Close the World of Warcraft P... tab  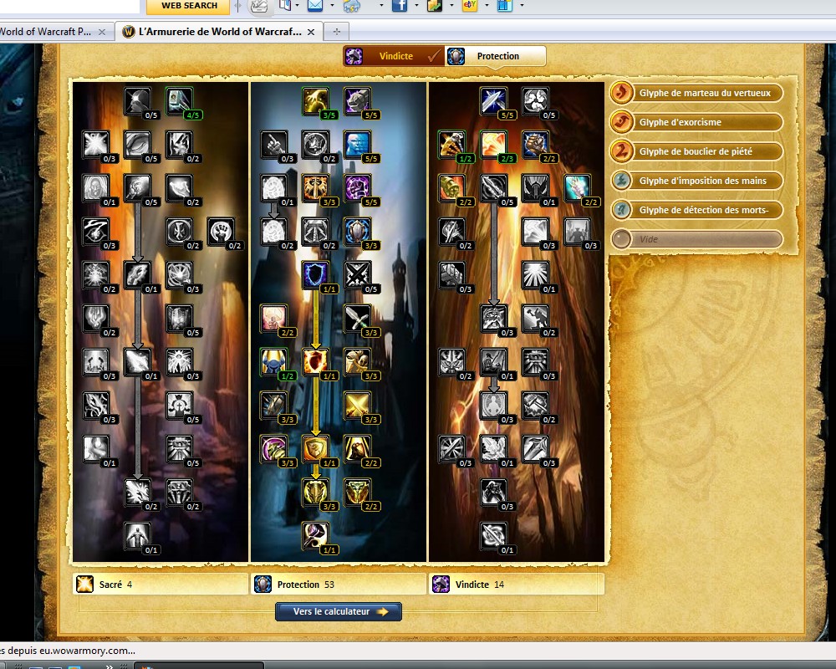click(x=102, y=32)
